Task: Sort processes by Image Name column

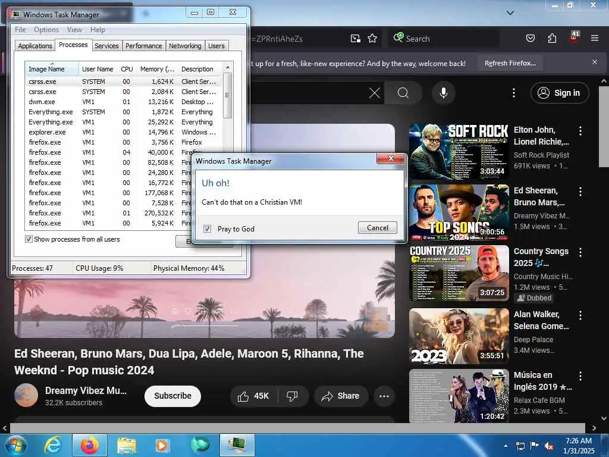Action: pos(52,69)
